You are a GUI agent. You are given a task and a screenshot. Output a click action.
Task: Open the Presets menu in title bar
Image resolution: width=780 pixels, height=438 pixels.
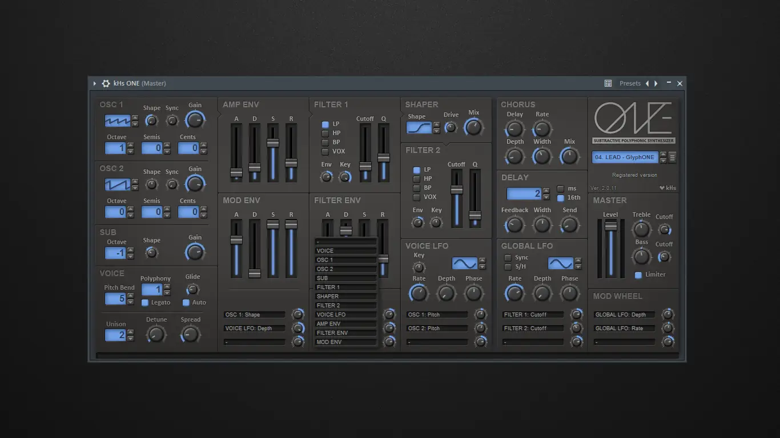click(x=630, y=83)
